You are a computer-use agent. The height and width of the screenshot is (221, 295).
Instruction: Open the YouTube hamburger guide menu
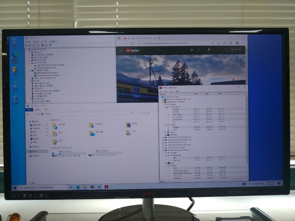point(121,50)
